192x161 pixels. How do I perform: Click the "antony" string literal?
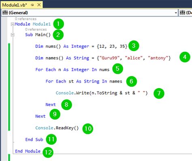point(158,58)
